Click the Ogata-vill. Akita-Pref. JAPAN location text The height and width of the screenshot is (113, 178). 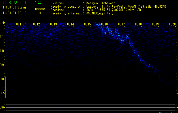pyautogui.click(x=126, y=6)
